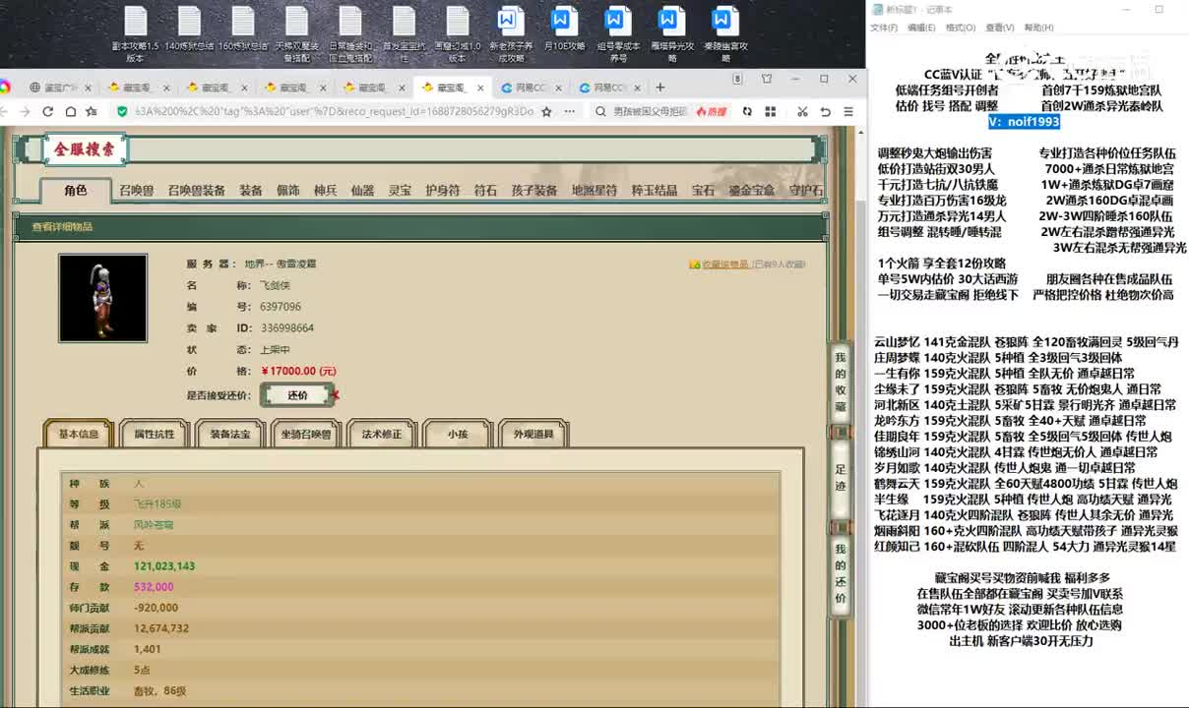1189x708 pixels.
Task: Click the 全服搜索 button
Action: click(85, 149)
